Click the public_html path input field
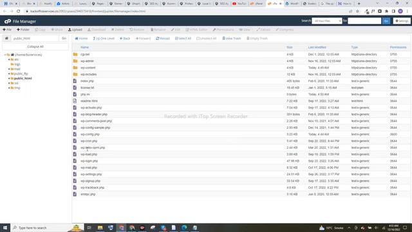Screen dimensions: 412x232 [x=35, y=39]
